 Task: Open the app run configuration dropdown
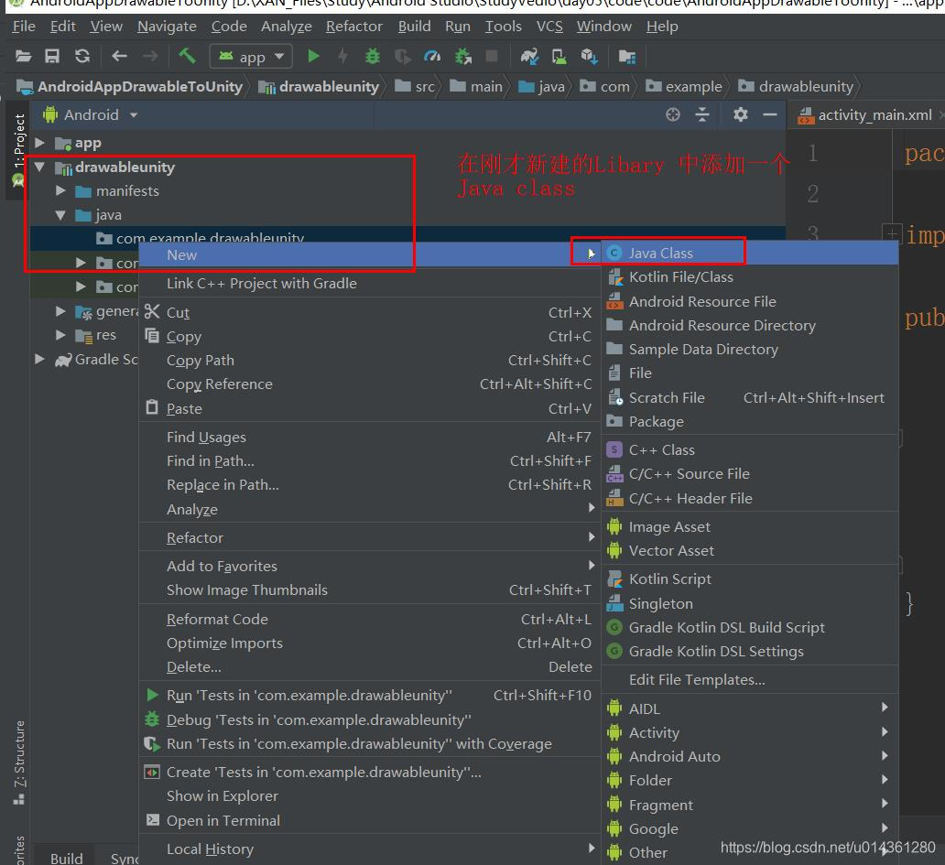(251, 57)
